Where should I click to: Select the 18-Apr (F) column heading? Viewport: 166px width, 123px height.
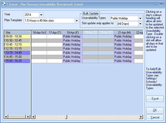[x=72, y=32]
